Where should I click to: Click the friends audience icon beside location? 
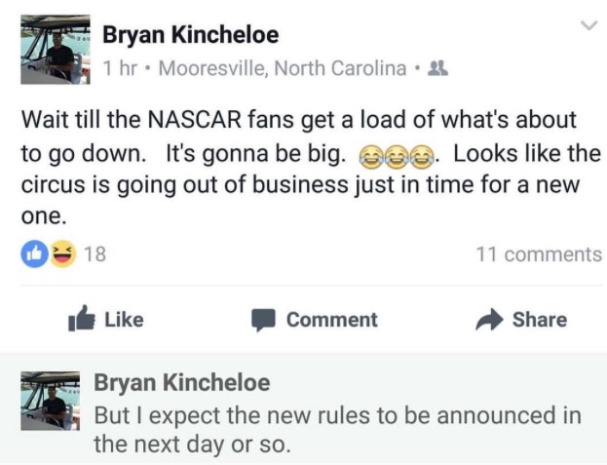point(437,69)
